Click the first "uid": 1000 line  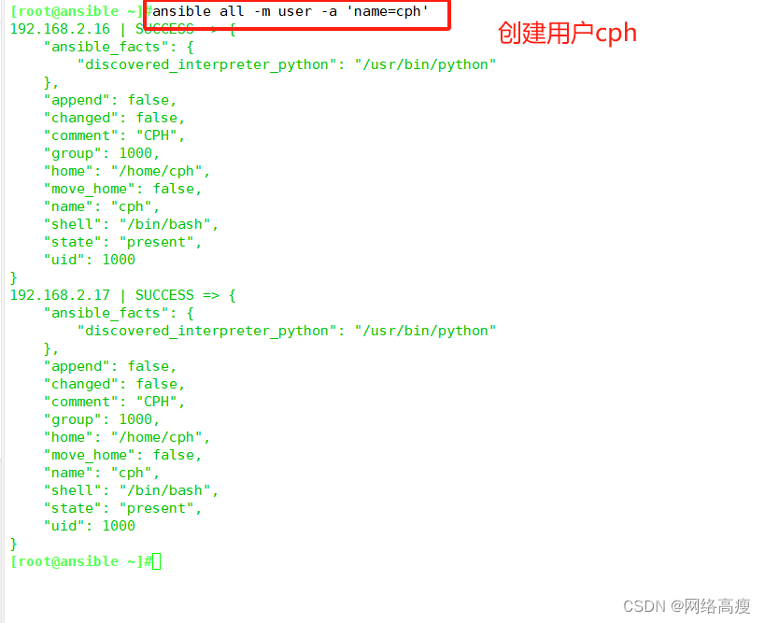point(90,260)
